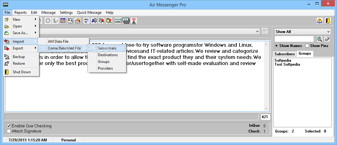Image resolution: width=337 pixels, height=145 pixels.
Task: Click the scissors cut toolbar icon
Action: [94, 21]
